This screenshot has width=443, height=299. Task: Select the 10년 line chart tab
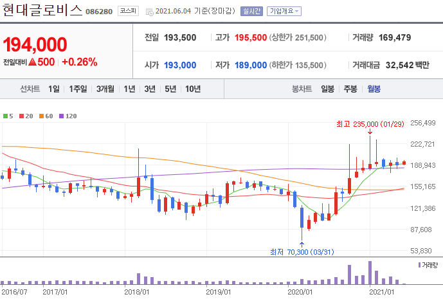pyautogui.click(x=193, y=89)
